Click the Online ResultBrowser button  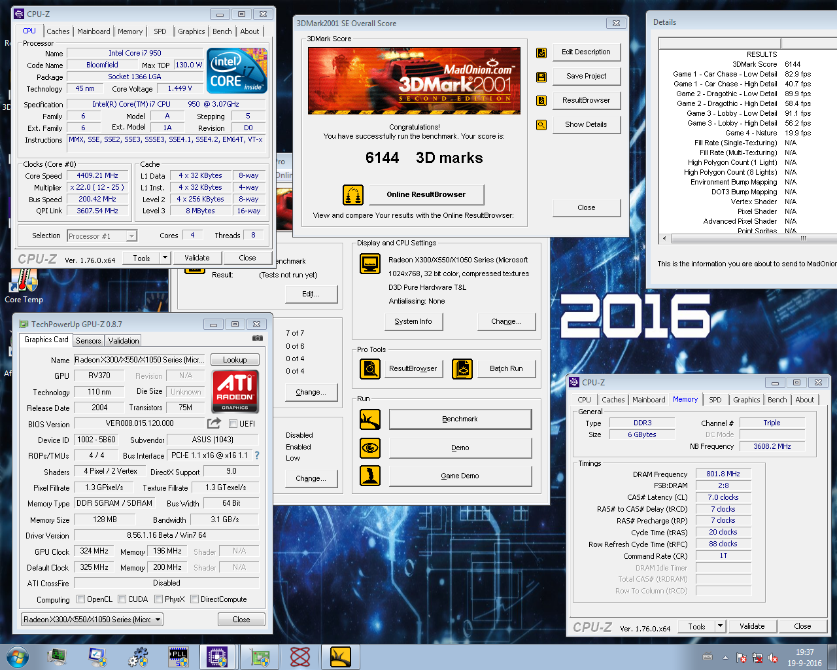(x=426, y=194)
